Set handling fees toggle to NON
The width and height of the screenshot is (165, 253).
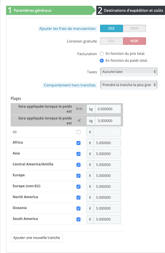(134, 28)
